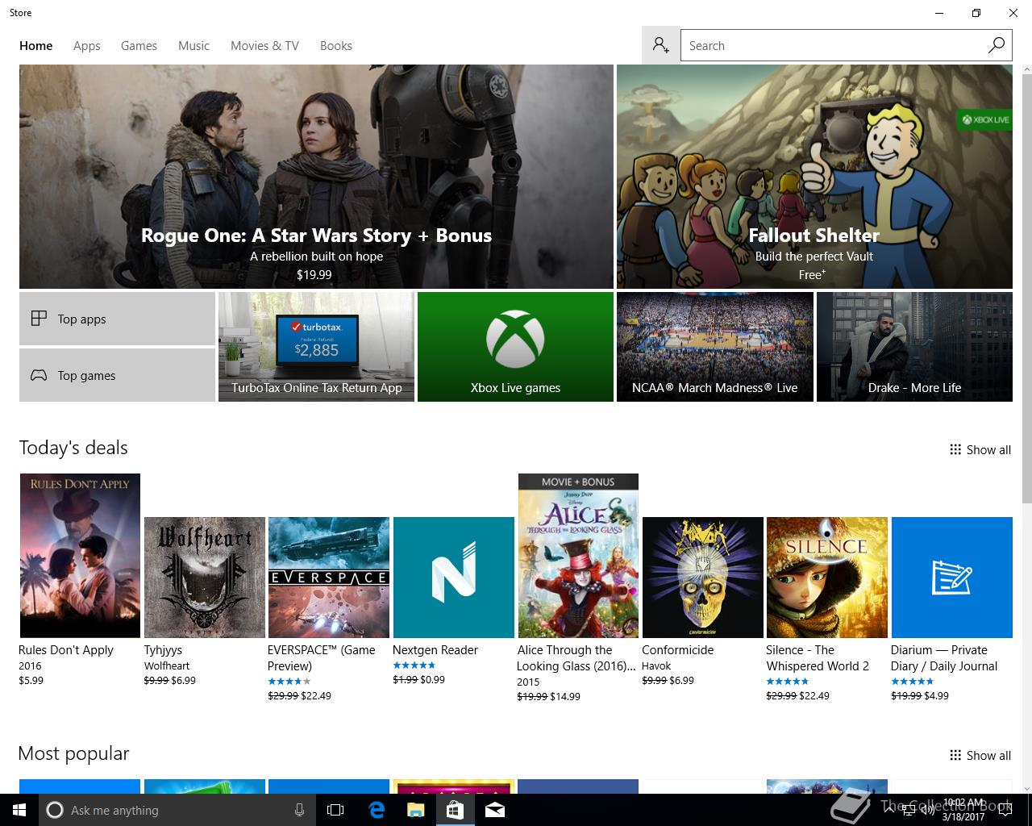
Task: Open EVERSPACE Game Preview thumbnail
Action: [329, 578]
